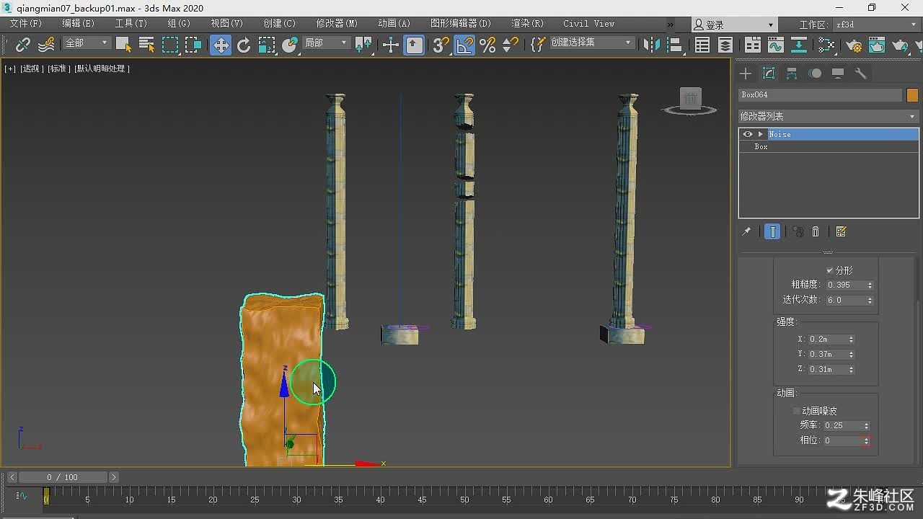
Task: Open the 创建选择集 named selection dropdown
Action: point(591,43)
